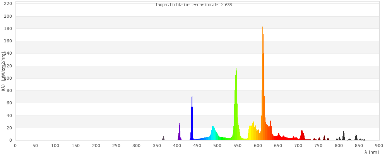Click the yellow peak cluster near 585 nm
Viewport: 387px width, 154px height.
click(252, 132)
